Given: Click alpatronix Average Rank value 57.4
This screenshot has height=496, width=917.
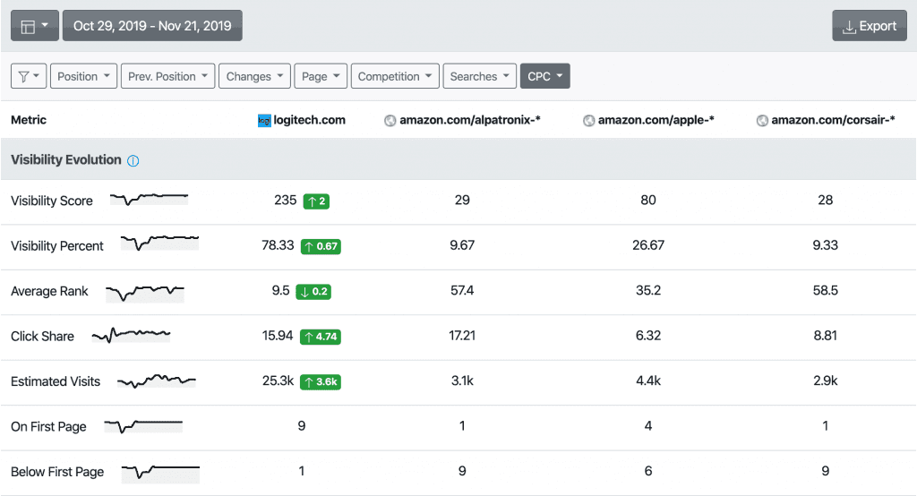Looking at the screenshot, I should tap(462, 290).
